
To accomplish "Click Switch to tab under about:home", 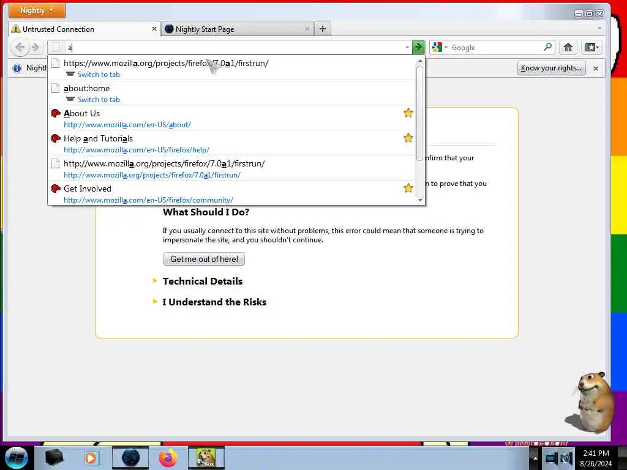I will (x=99, y=100).
